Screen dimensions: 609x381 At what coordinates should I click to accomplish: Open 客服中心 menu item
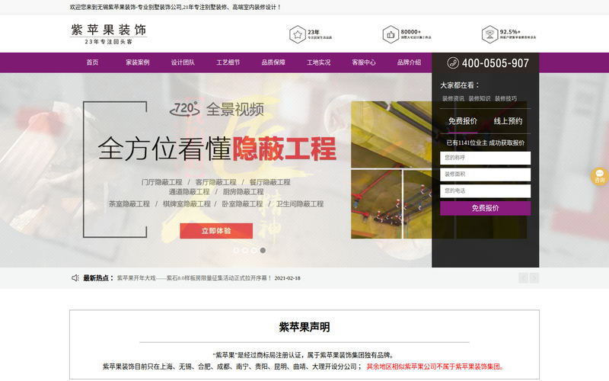(x=364, y=62)
